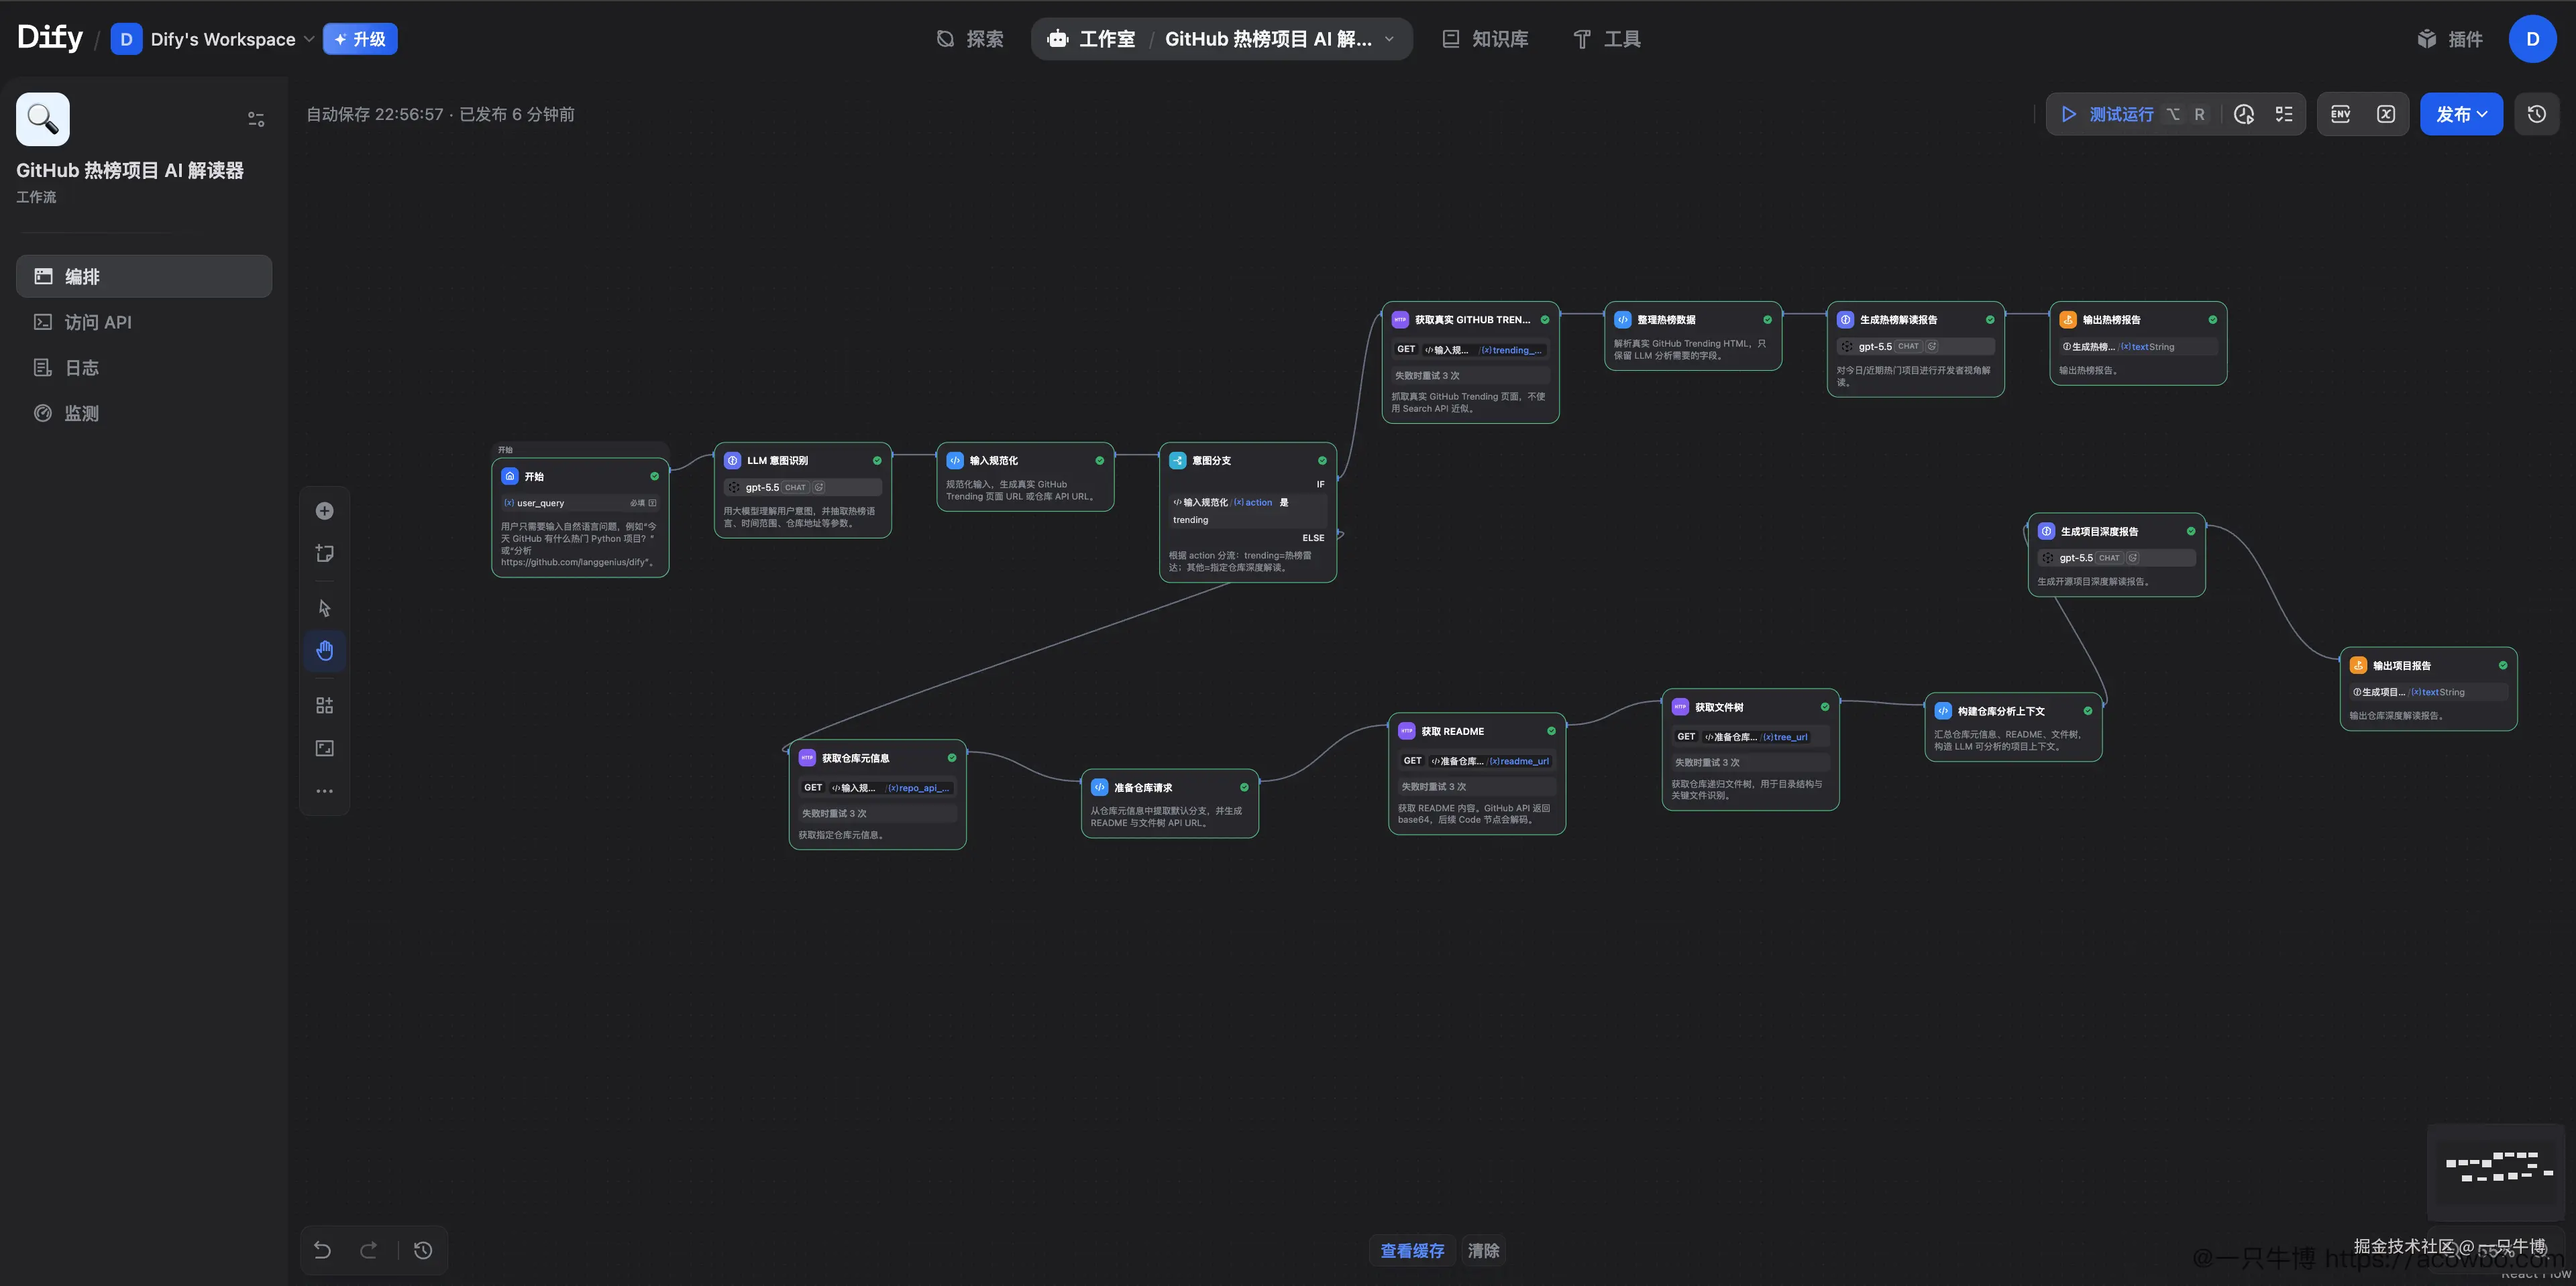Image resolution: width=2576 pixels, height=1286 pixels.
Task: Open version history icon beside 发布
Action: (x=2537, y=114)
